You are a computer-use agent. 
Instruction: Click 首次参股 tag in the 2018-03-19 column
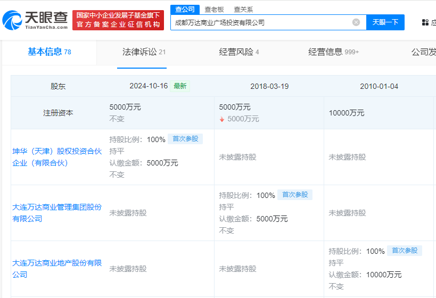tap(295, 195)
